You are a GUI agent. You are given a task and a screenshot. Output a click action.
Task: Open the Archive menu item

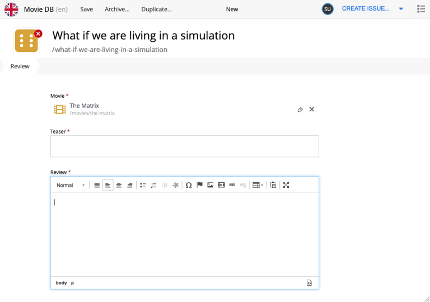[117, 9]
